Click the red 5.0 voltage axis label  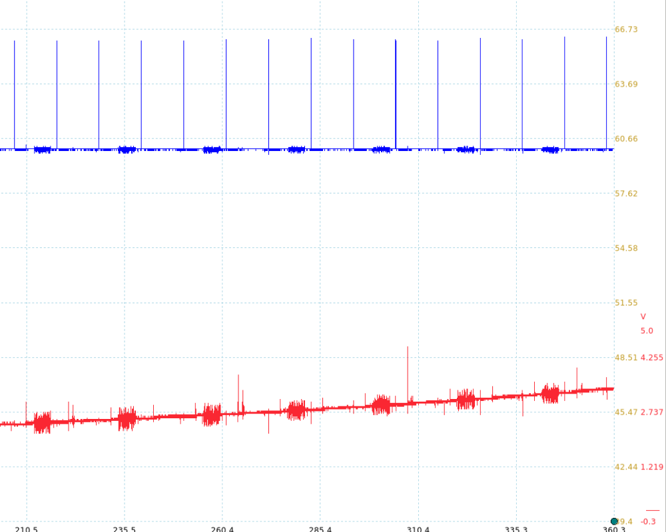pos(647,331)
